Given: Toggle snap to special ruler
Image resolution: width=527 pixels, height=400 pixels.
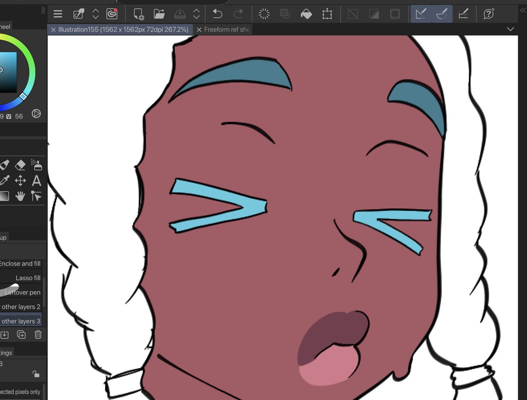Looking at the screenshot, I should tap(441, 14).
